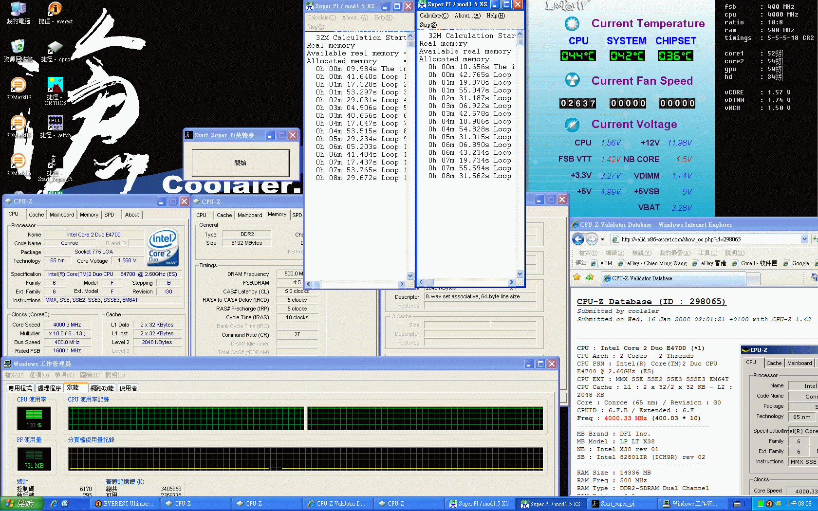Click the Current Temperature sun icon
The height and width of the screenshot is (511, 818).
coord(572,23)
